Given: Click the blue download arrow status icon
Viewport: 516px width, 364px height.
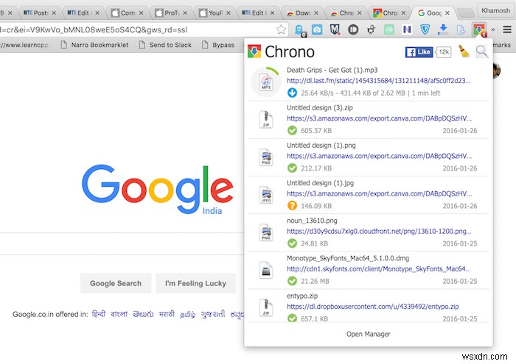Looking at the screenshot, I should pos(292,93).
